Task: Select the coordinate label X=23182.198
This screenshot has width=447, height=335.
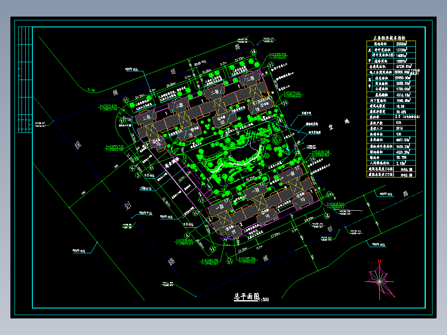Action: [210, 260]
